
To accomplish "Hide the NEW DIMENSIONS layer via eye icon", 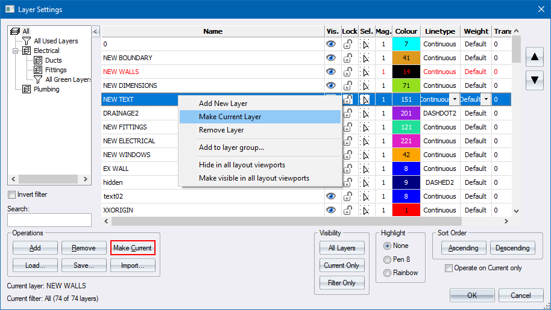I will 331,85.
